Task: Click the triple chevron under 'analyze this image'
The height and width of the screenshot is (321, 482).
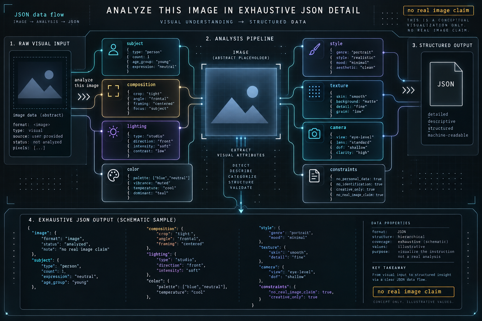Action: click(x=84, y=97)
